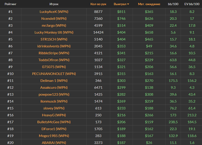Open ToddsOfIron (WPN) profile

point(54,60)
